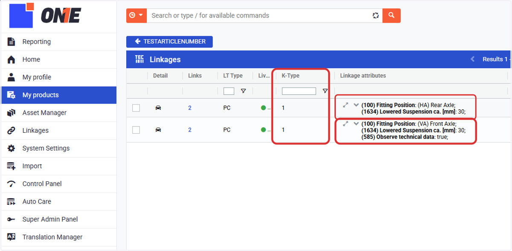Click the LT Type filter input box
This screenshot has width=512, height=251.
(x=229, y=91)
